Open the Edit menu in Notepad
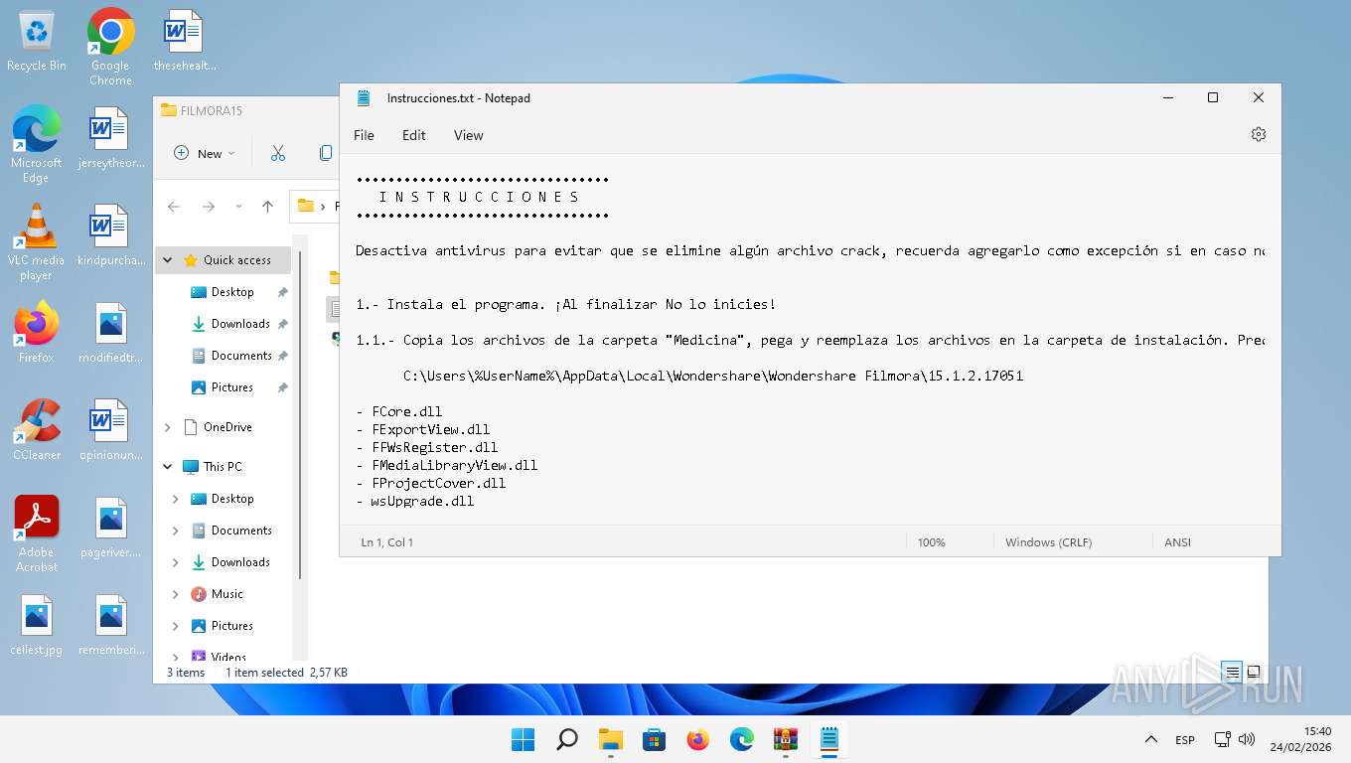This screenshot has height=763, width=1351. click(413, 135)
